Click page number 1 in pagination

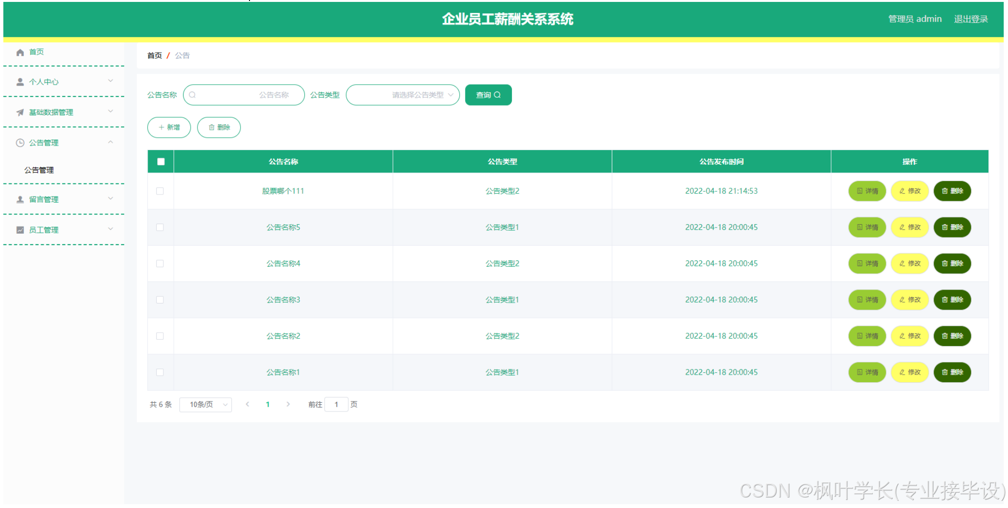click(268, 404)
